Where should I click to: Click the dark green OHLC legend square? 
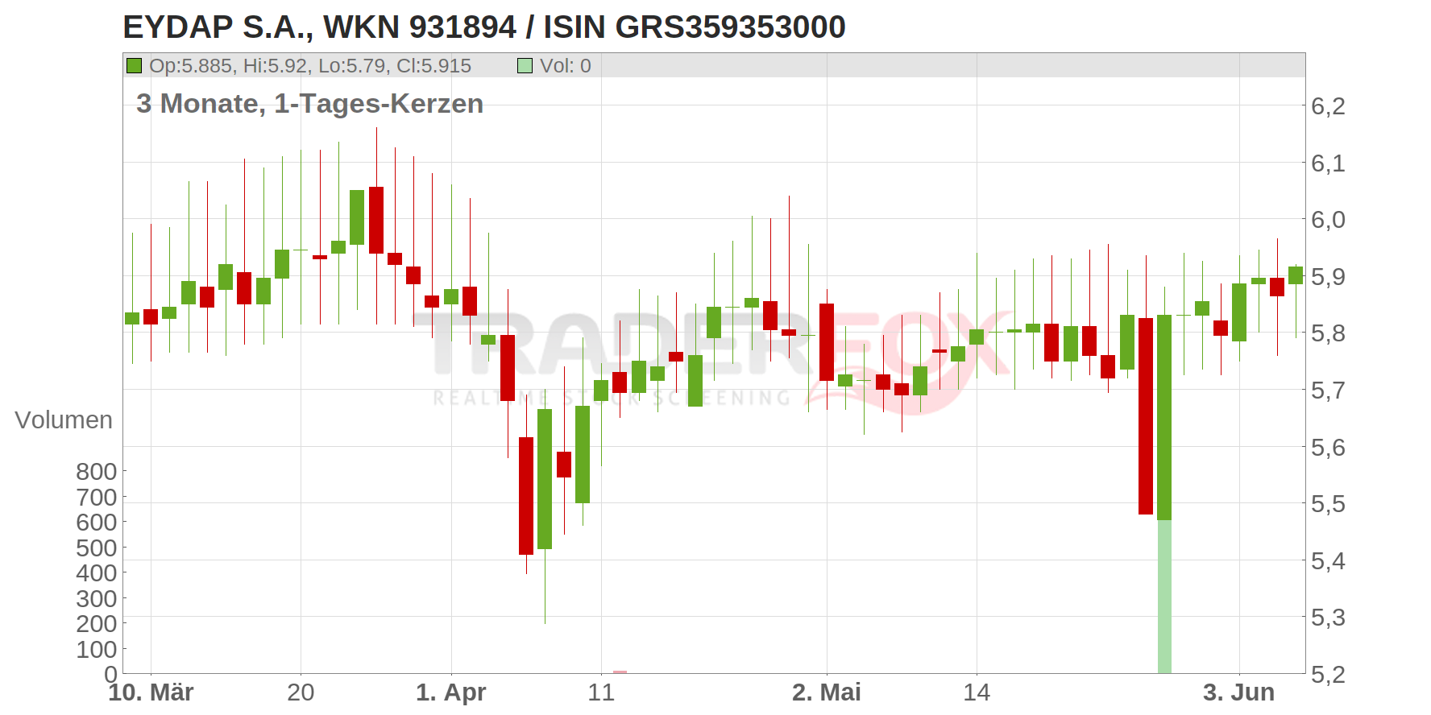(x=134, y=65)
